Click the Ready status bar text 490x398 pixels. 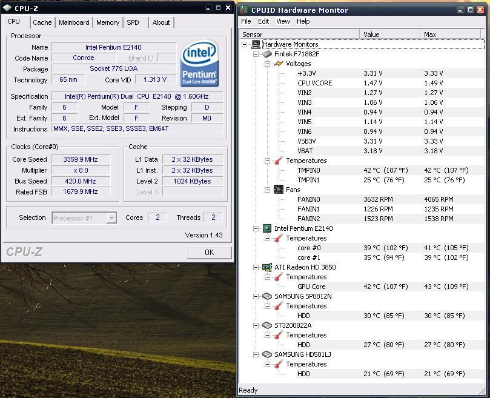[248, 390]
